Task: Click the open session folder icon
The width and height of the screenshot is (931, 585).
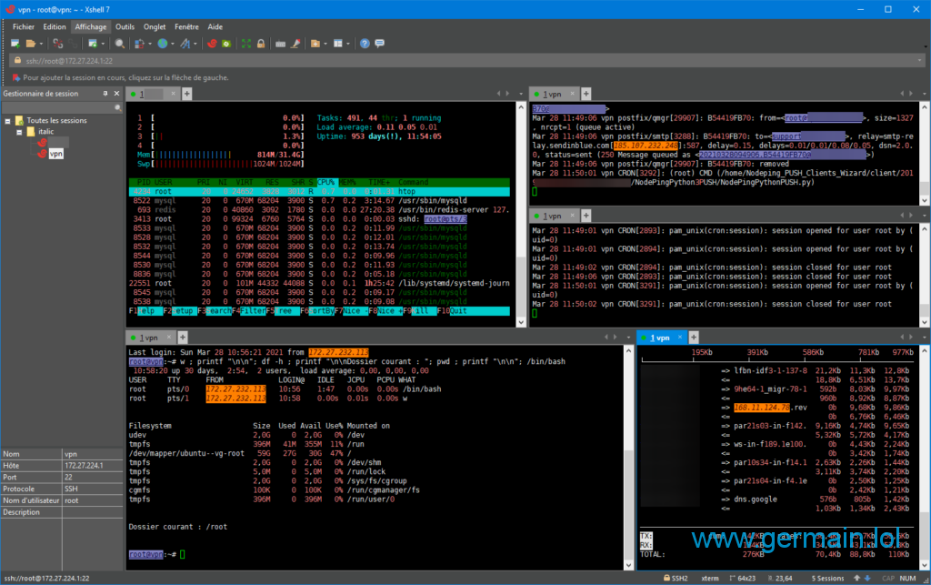Action: click(32, 44)
